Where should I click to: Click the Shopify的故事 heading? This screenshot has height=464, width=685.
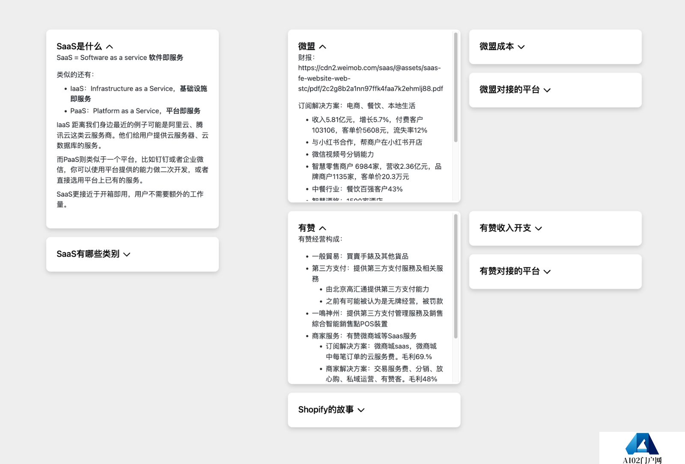coord(326,410)
